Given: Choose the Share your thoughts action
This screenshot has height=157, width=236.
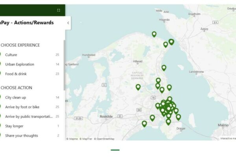Looking at the screenshot, I should 21,135.
